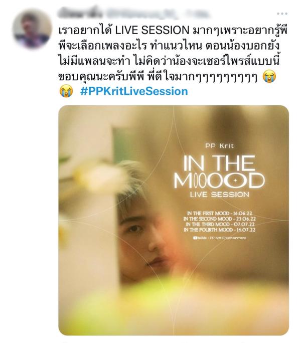The image size is (301, 343).
Task: Click the 'LIVE SESSION' subtitle on the poster
Action: click(220, 195)
